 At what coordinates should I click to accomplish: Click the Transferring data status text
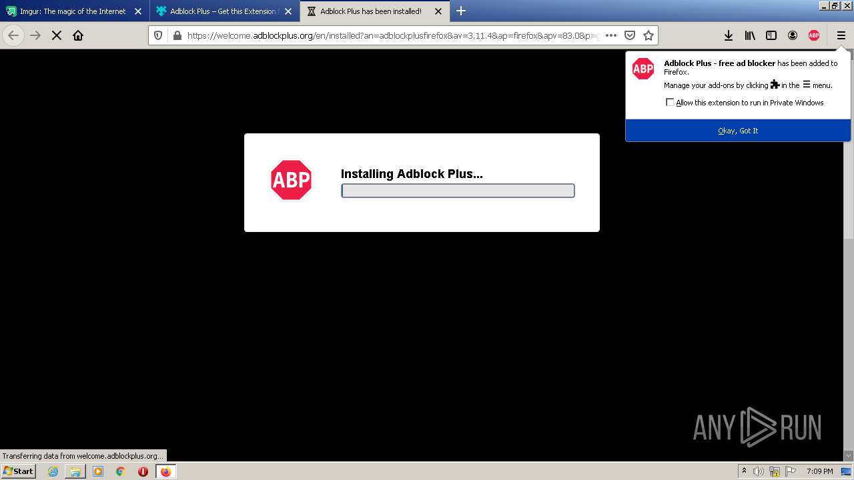[83, 456]
